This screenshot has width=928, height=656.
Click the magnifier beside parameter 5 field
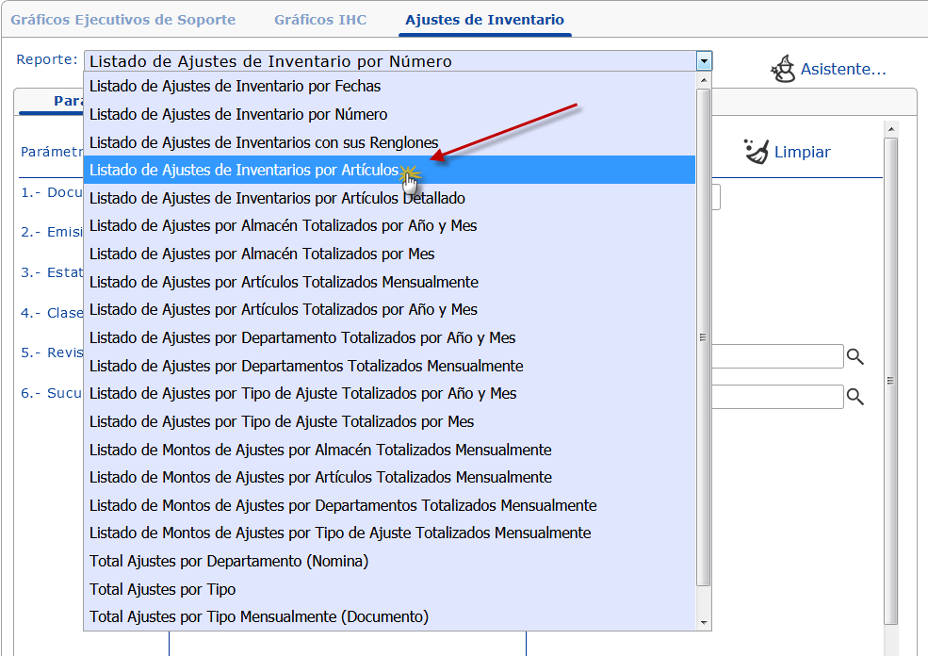point(855,356)
